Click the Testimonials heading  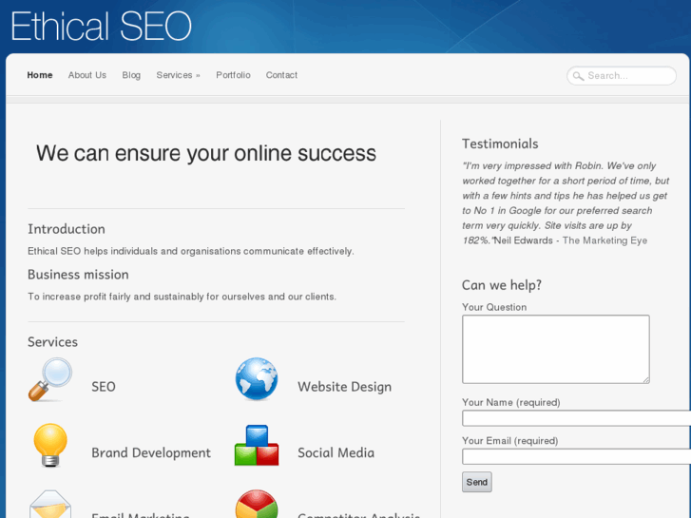[500, 144]
